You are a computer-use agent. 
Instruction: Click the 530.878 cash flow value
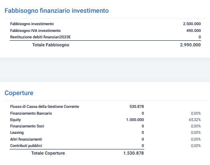pos(137,107)
